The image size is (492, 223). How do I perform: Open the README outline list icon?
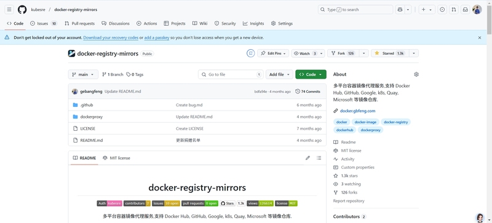coord(319,158)
